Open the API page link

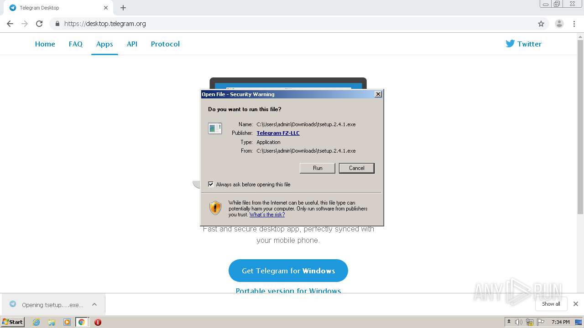tap(132, 44)
